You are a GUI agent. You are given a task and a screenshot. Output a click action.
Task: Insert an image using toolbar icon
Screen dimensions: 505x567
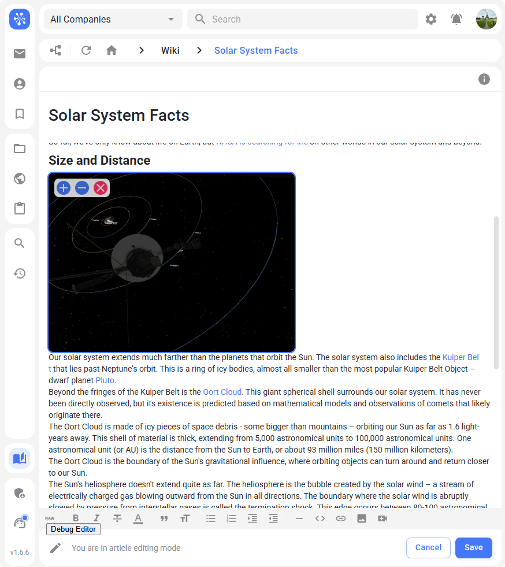362,518
